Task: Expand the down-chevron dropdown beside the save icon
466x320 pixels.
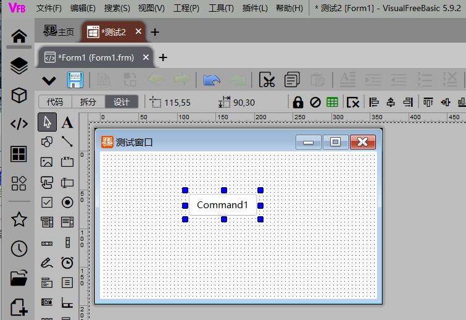Action: (49, 80)
